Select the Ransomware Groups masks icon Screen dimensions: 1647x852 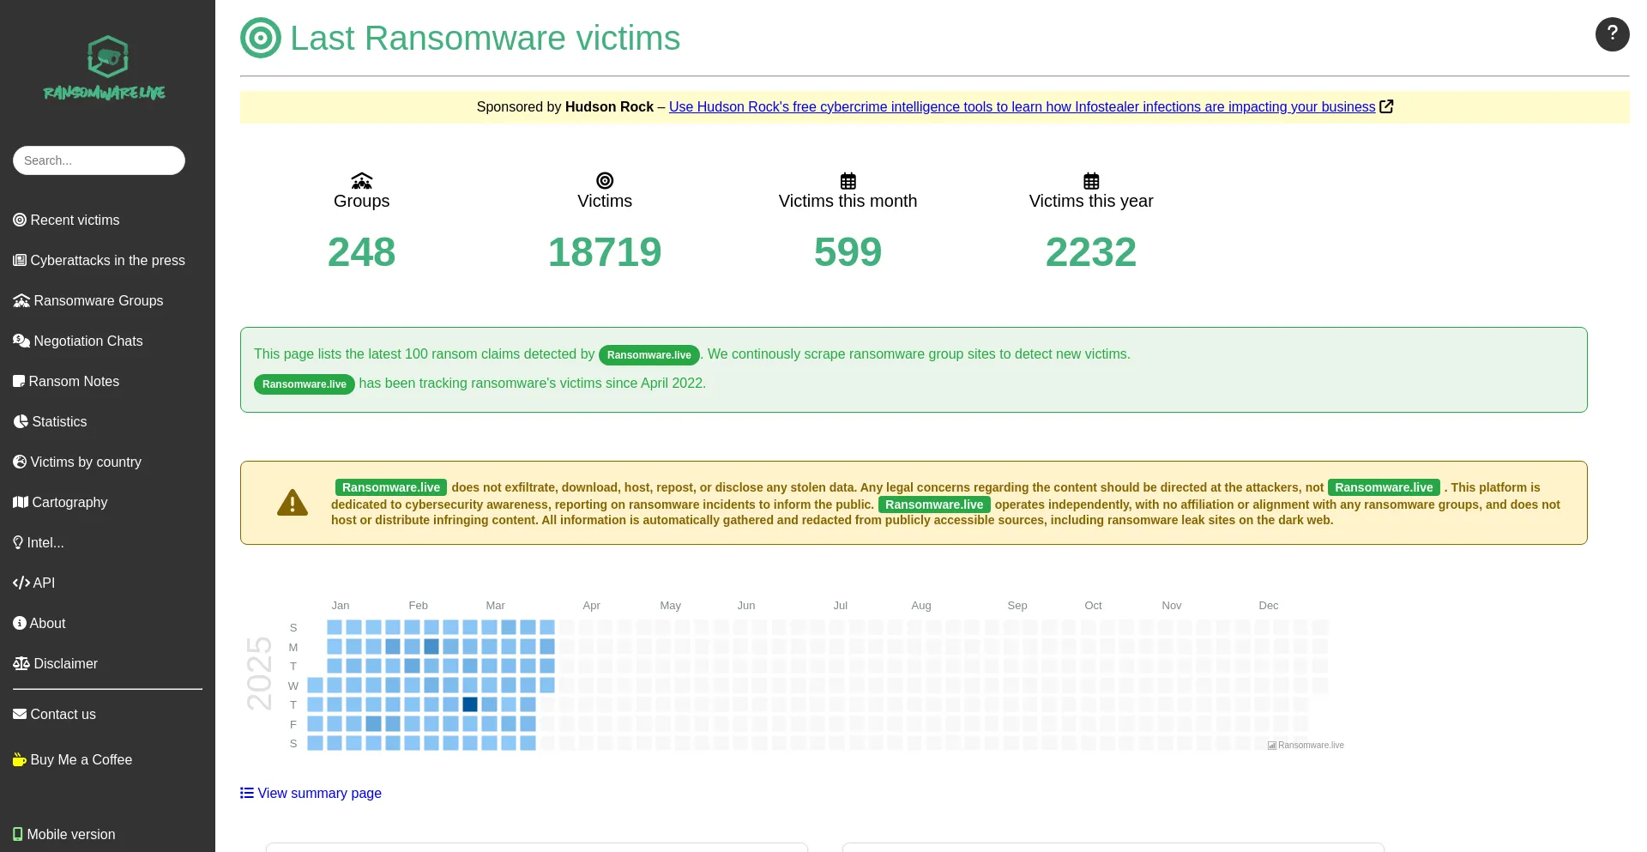(x=21, y=300)
